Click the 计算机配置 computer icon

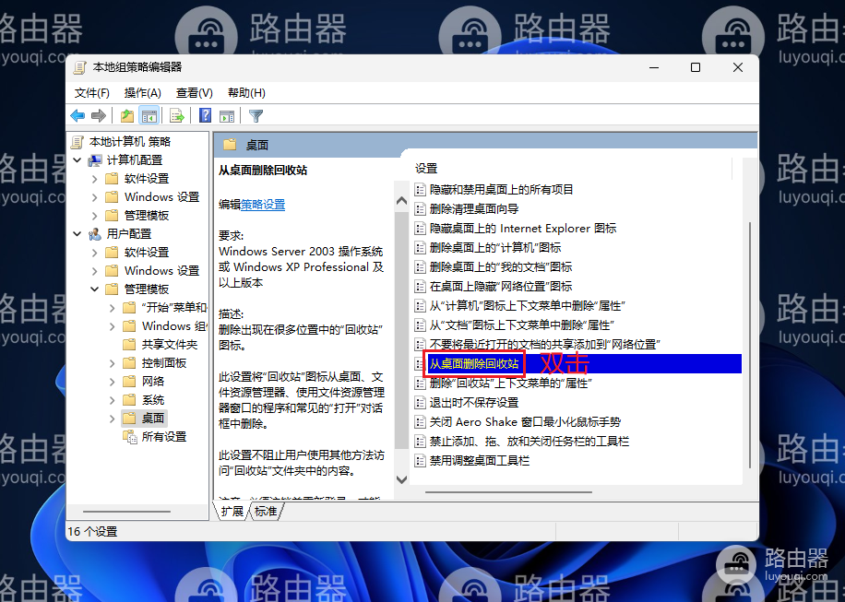(x=95, y=160)
